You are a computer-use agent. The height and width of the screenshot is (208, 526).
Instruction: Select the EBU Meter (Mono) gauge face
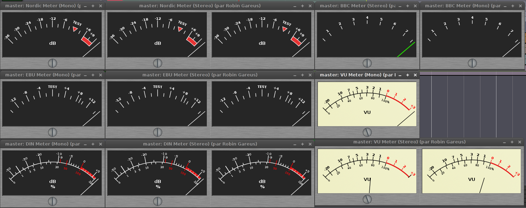pos(52,104)
